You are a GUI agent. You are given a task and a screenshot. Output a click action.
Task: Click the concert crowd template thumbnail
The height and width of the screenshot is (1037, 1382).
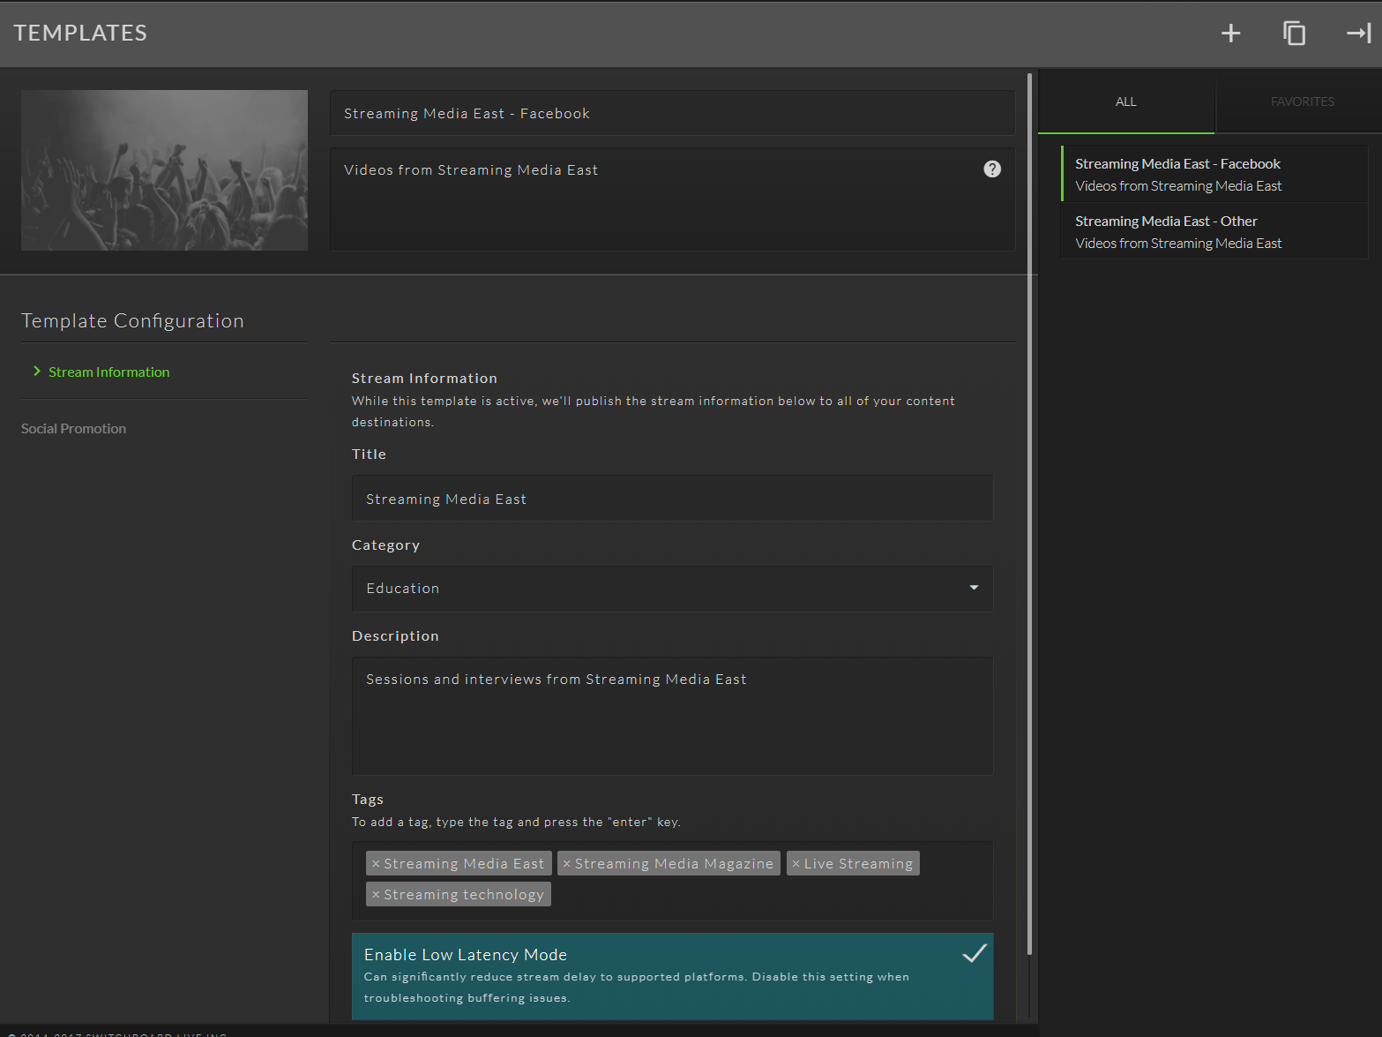[165, 170]
